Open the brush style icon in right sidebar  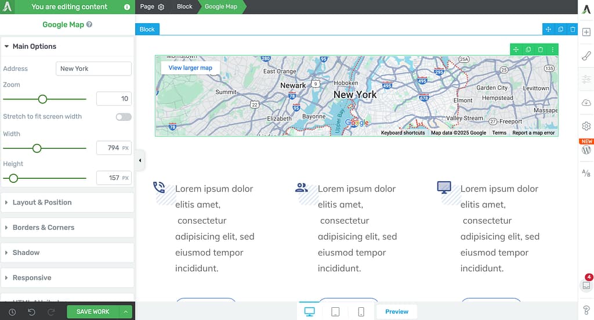586,56
